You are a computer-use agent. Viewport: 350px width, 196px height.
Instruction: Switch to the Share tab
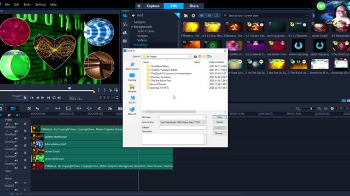194,6
